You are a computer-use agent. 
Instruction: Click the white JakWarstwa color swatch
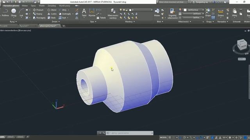(185, 10)
